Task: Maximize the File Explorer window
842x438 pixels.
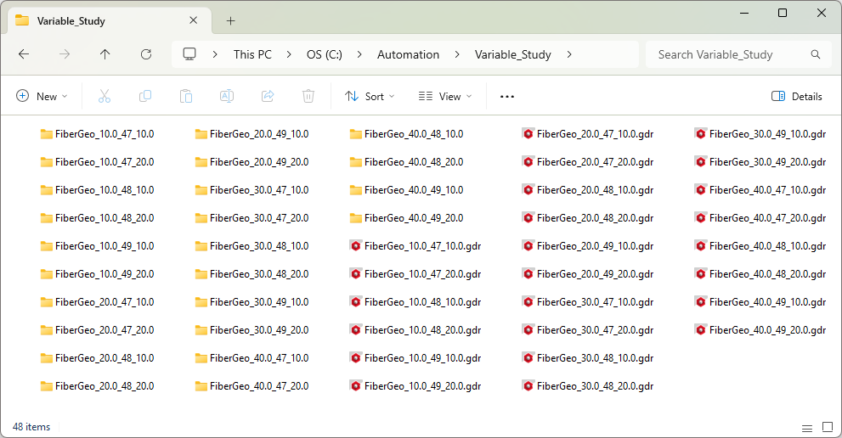Action: pyautogui.click(x=783, y=13)
